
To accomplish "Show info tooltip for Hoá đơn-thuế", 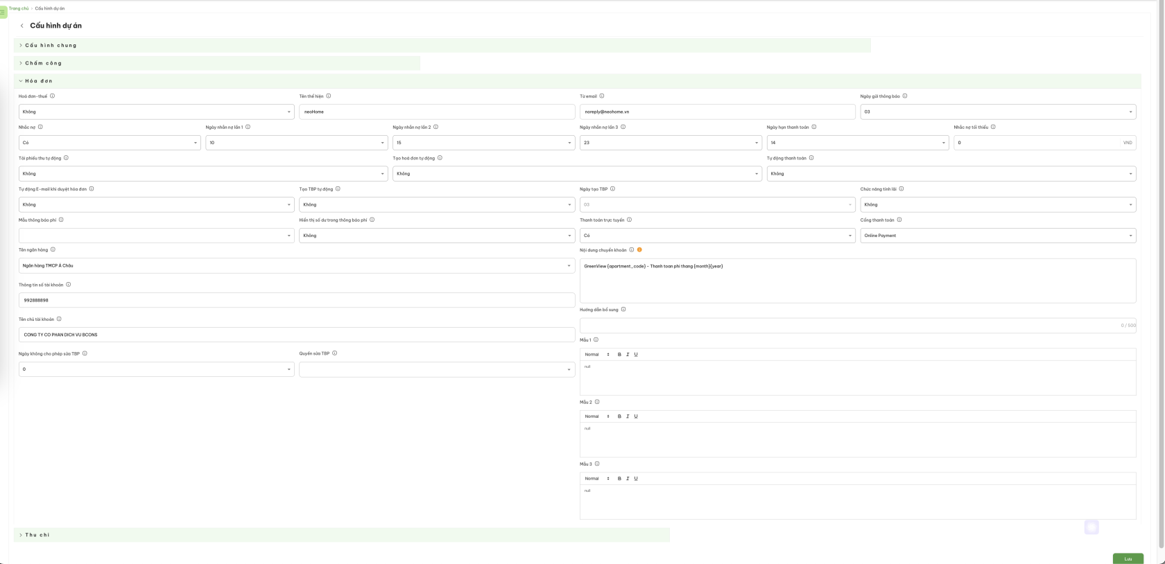I will (52, 96).
